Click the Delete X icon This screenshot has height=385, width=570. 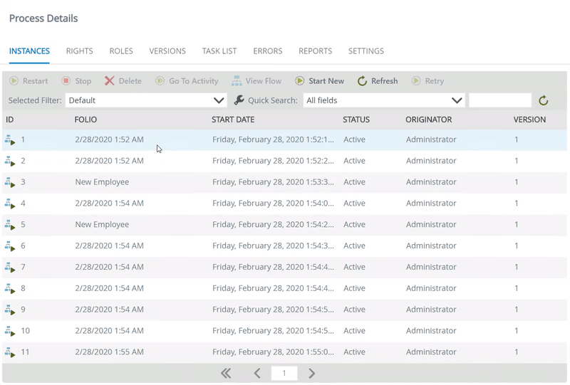[x=109, y=81]
